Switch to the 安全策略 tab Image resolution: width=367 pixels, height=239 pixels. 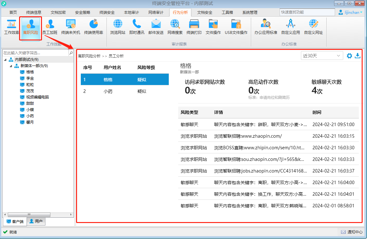[82, 13]
